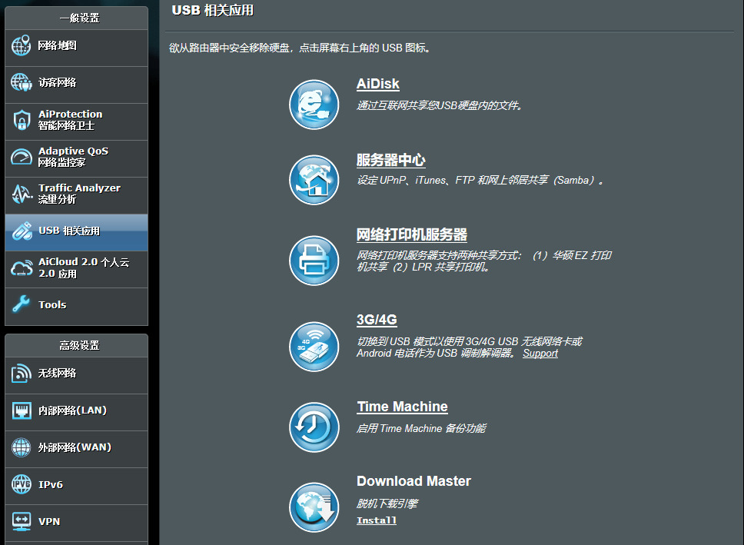This screenshot has width=744, height=545.
Task: Open the IPv6 settings item
Action: (76, 487)
